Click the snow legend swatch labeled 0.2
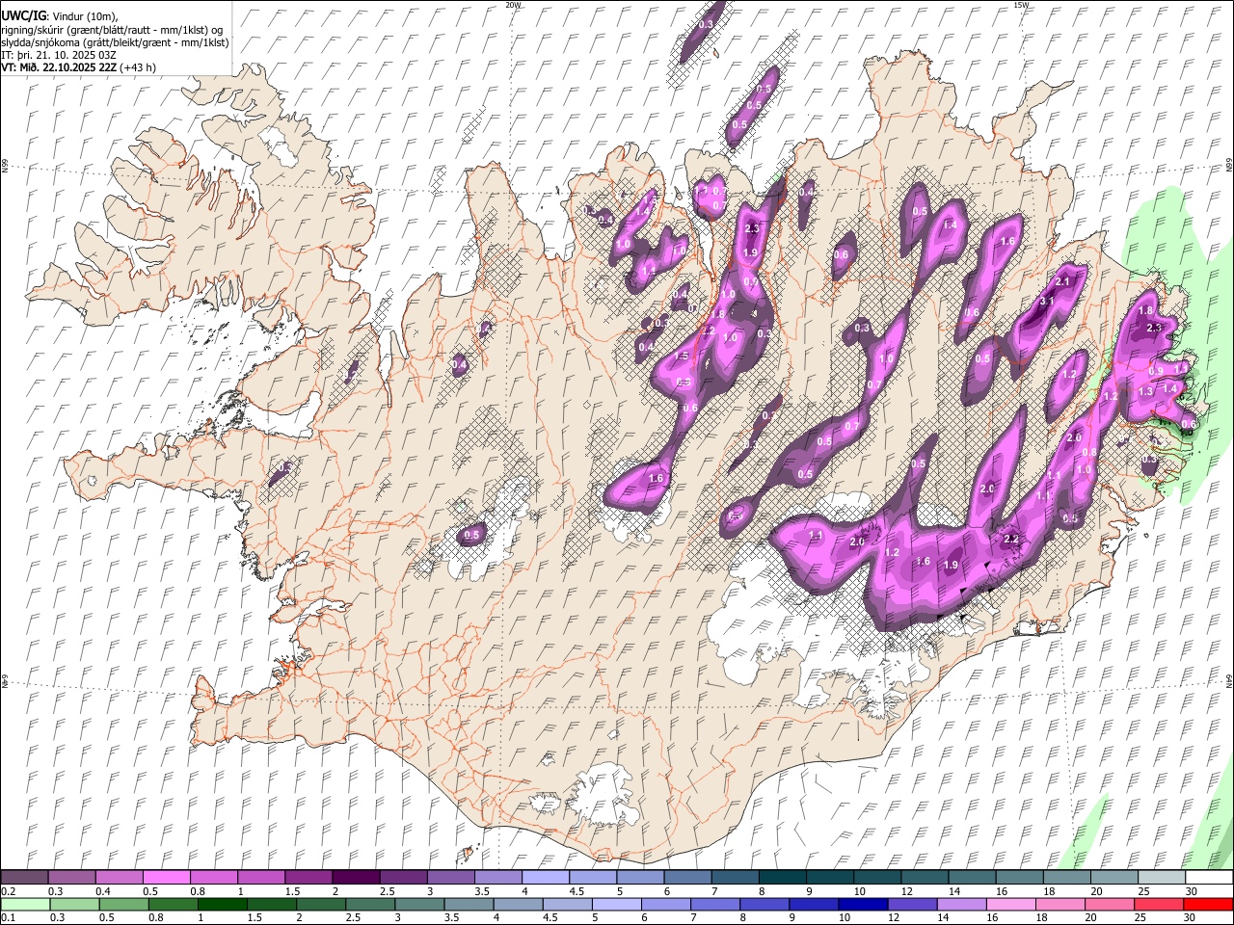The height and width of the screenshot is (925, 1234). coord(24,877)
